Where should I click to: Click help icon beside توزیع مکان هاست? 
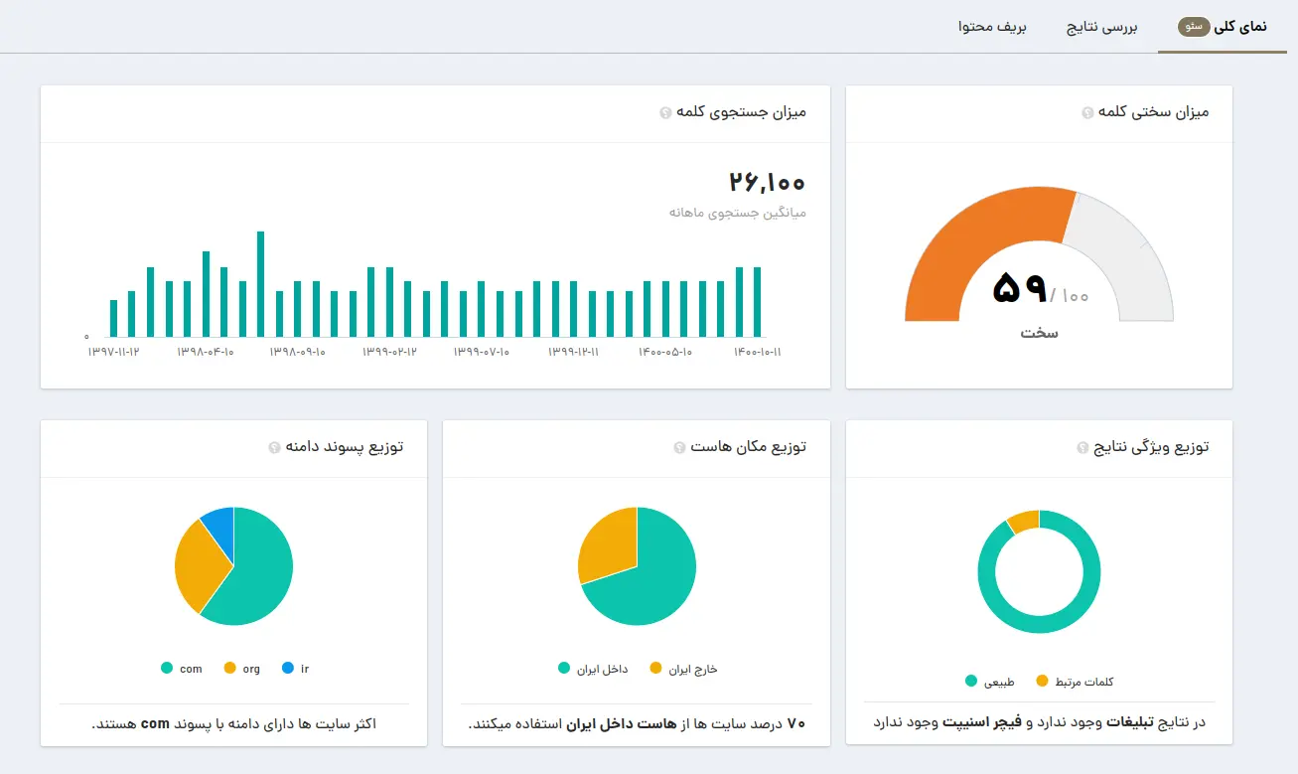[679, 448]
